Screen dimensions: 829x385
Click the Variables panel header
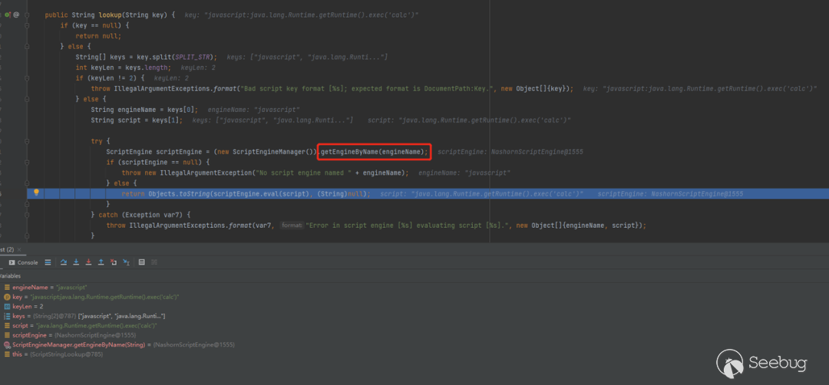tap(11, 275)
